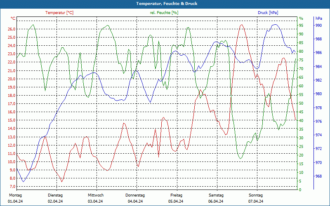Click the "85" humidity axis value
This screenshot has width=330, height=206.
(x=301, y=43)
